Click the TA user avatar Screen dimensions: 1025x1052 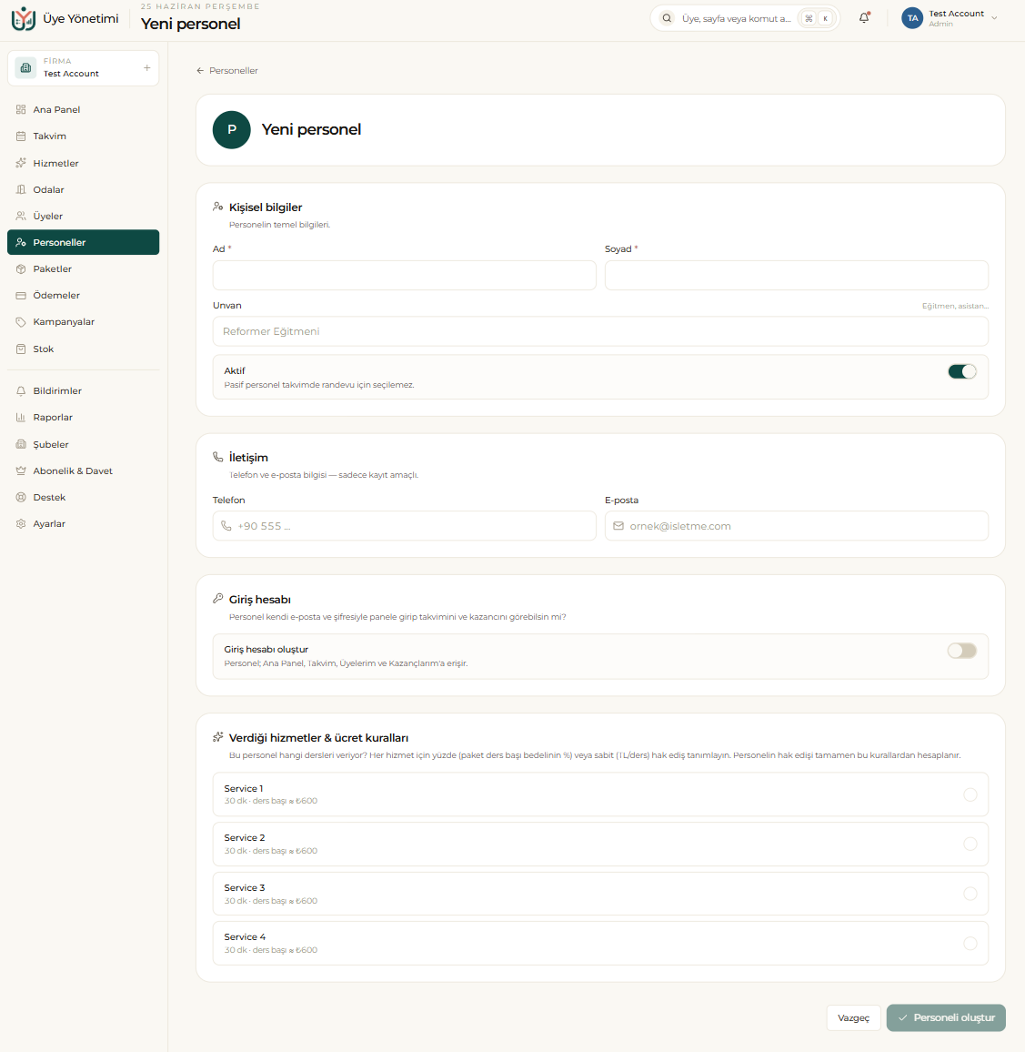tap(912, 18)
